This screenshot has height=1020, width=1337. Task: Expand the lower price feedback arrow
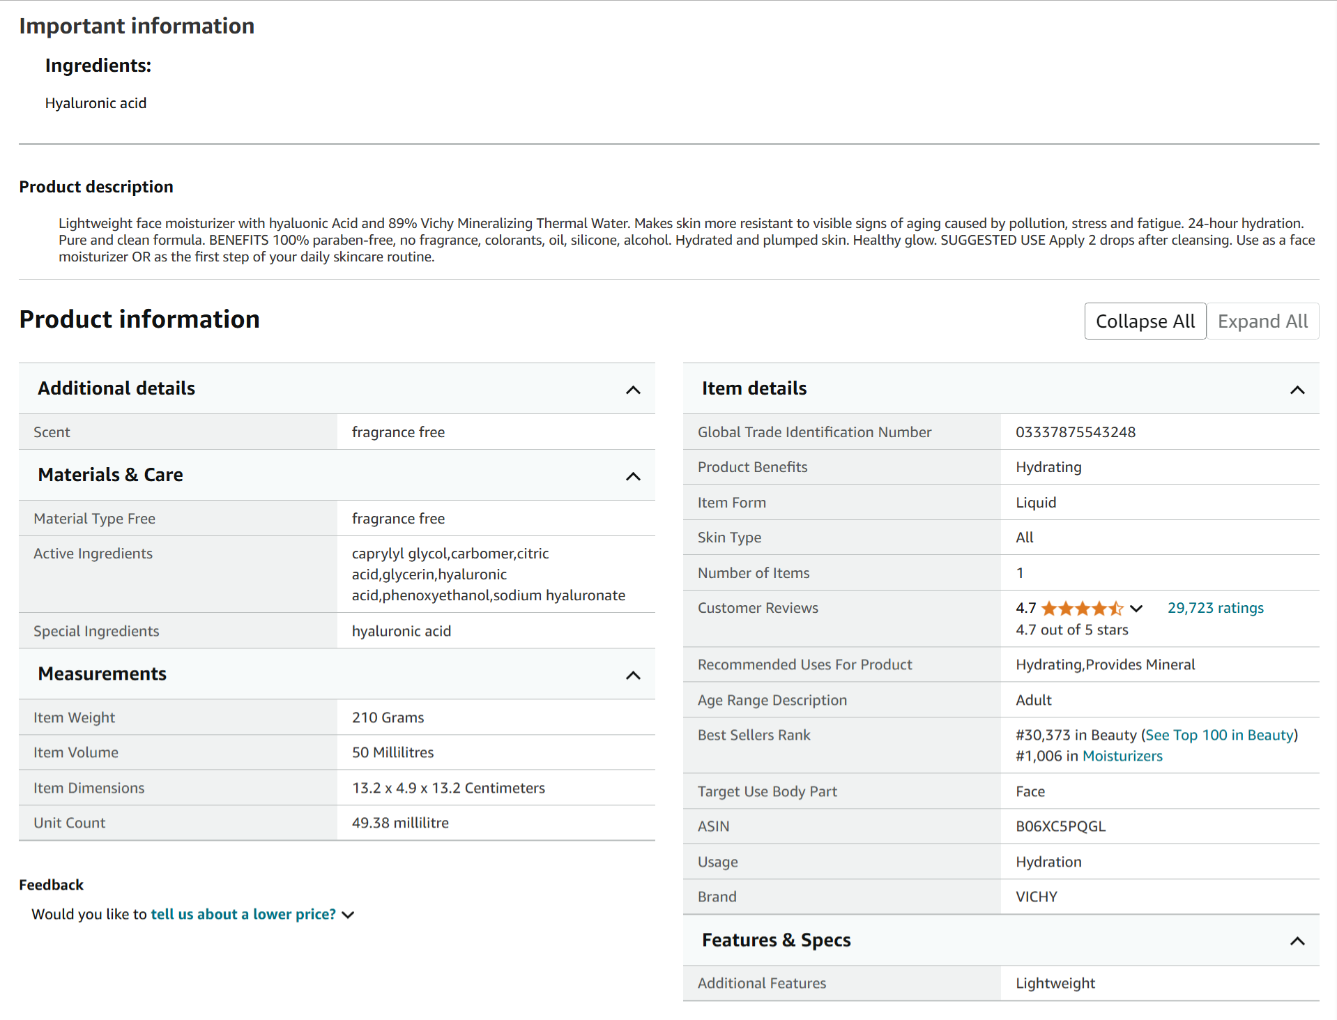tap(349, 915)
